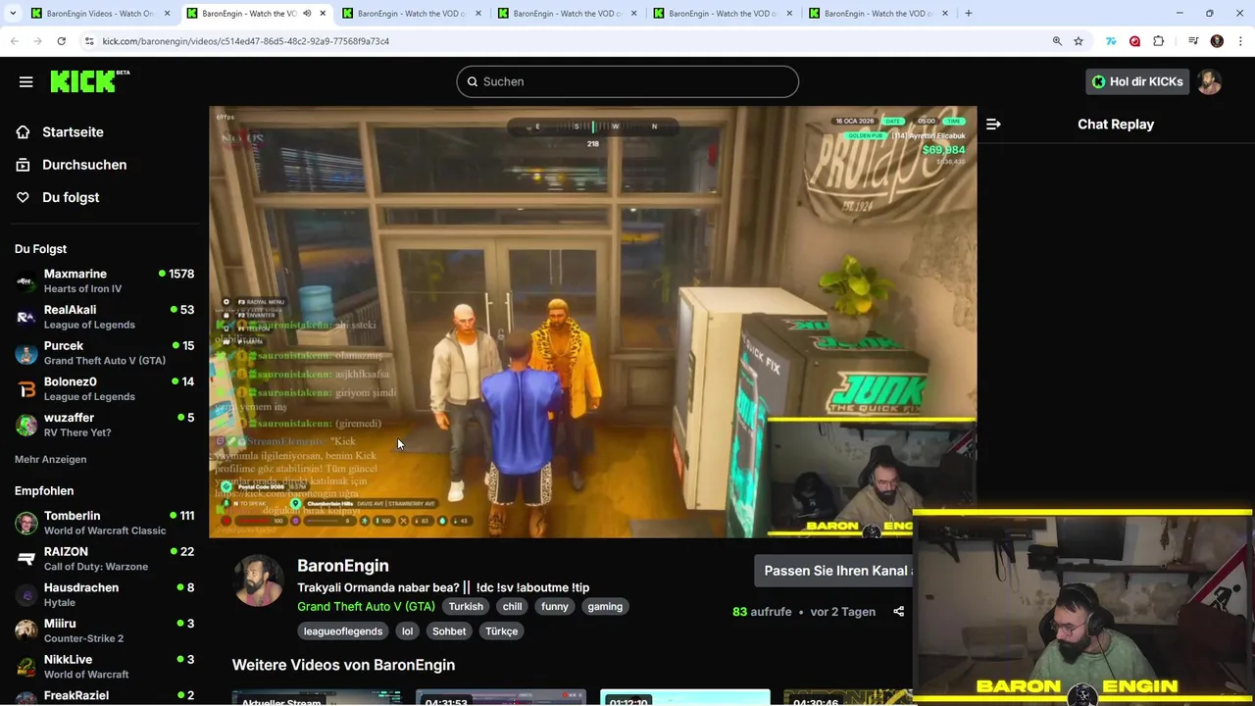Open RAIZON recommended channel
This screenshot has height=706, width=1255.
click(104, 559)
